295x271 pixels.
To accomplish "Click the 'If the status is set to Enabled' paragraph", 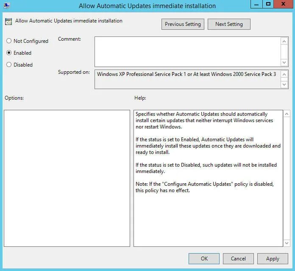I will [208, 146].
